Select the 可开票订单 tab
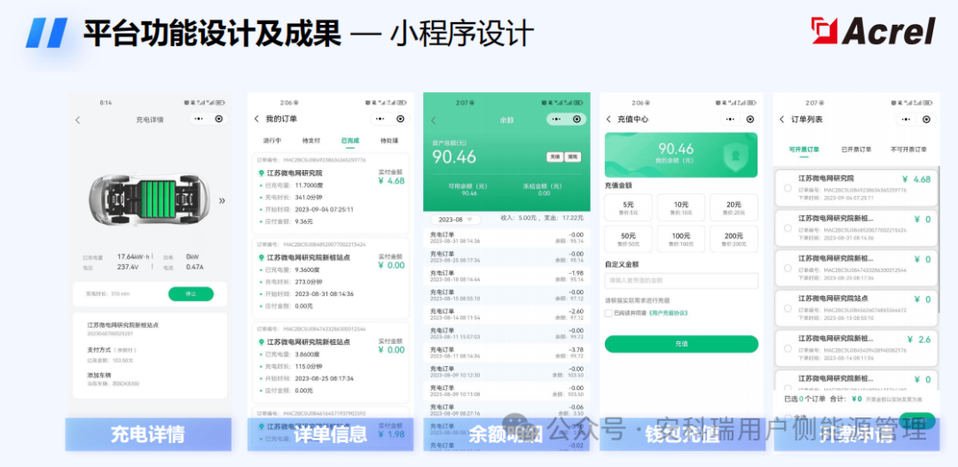 [804, 149]
